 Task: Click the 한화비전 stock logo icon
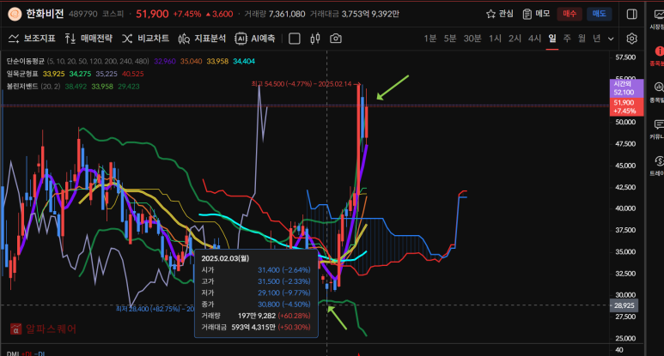point(15,15)
